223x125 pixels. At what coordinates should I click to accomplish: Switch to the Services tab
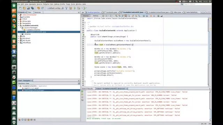coord(38,12)
